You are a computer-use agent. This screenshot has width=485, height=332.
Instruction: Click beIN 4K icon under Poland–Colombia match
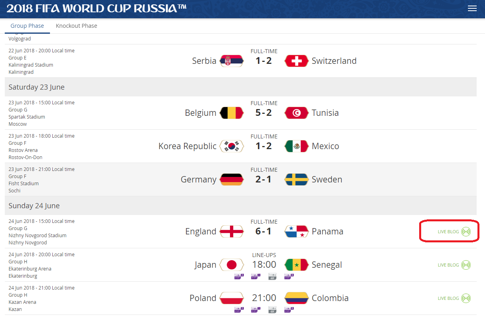[272, 310]
